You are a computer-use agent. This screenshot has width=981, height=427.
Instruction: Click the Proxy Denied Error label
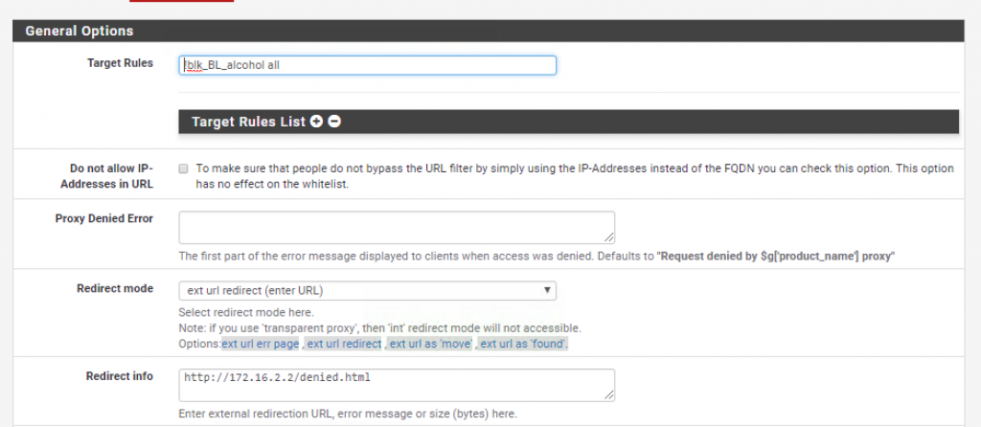click(x=103, y=218)
